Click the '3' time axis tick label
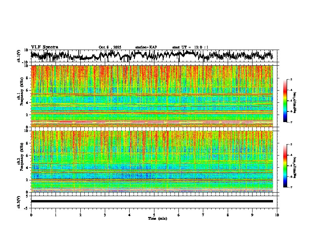Image resolution: width=312 pixels, height=241 pixels. coord(105,215)
